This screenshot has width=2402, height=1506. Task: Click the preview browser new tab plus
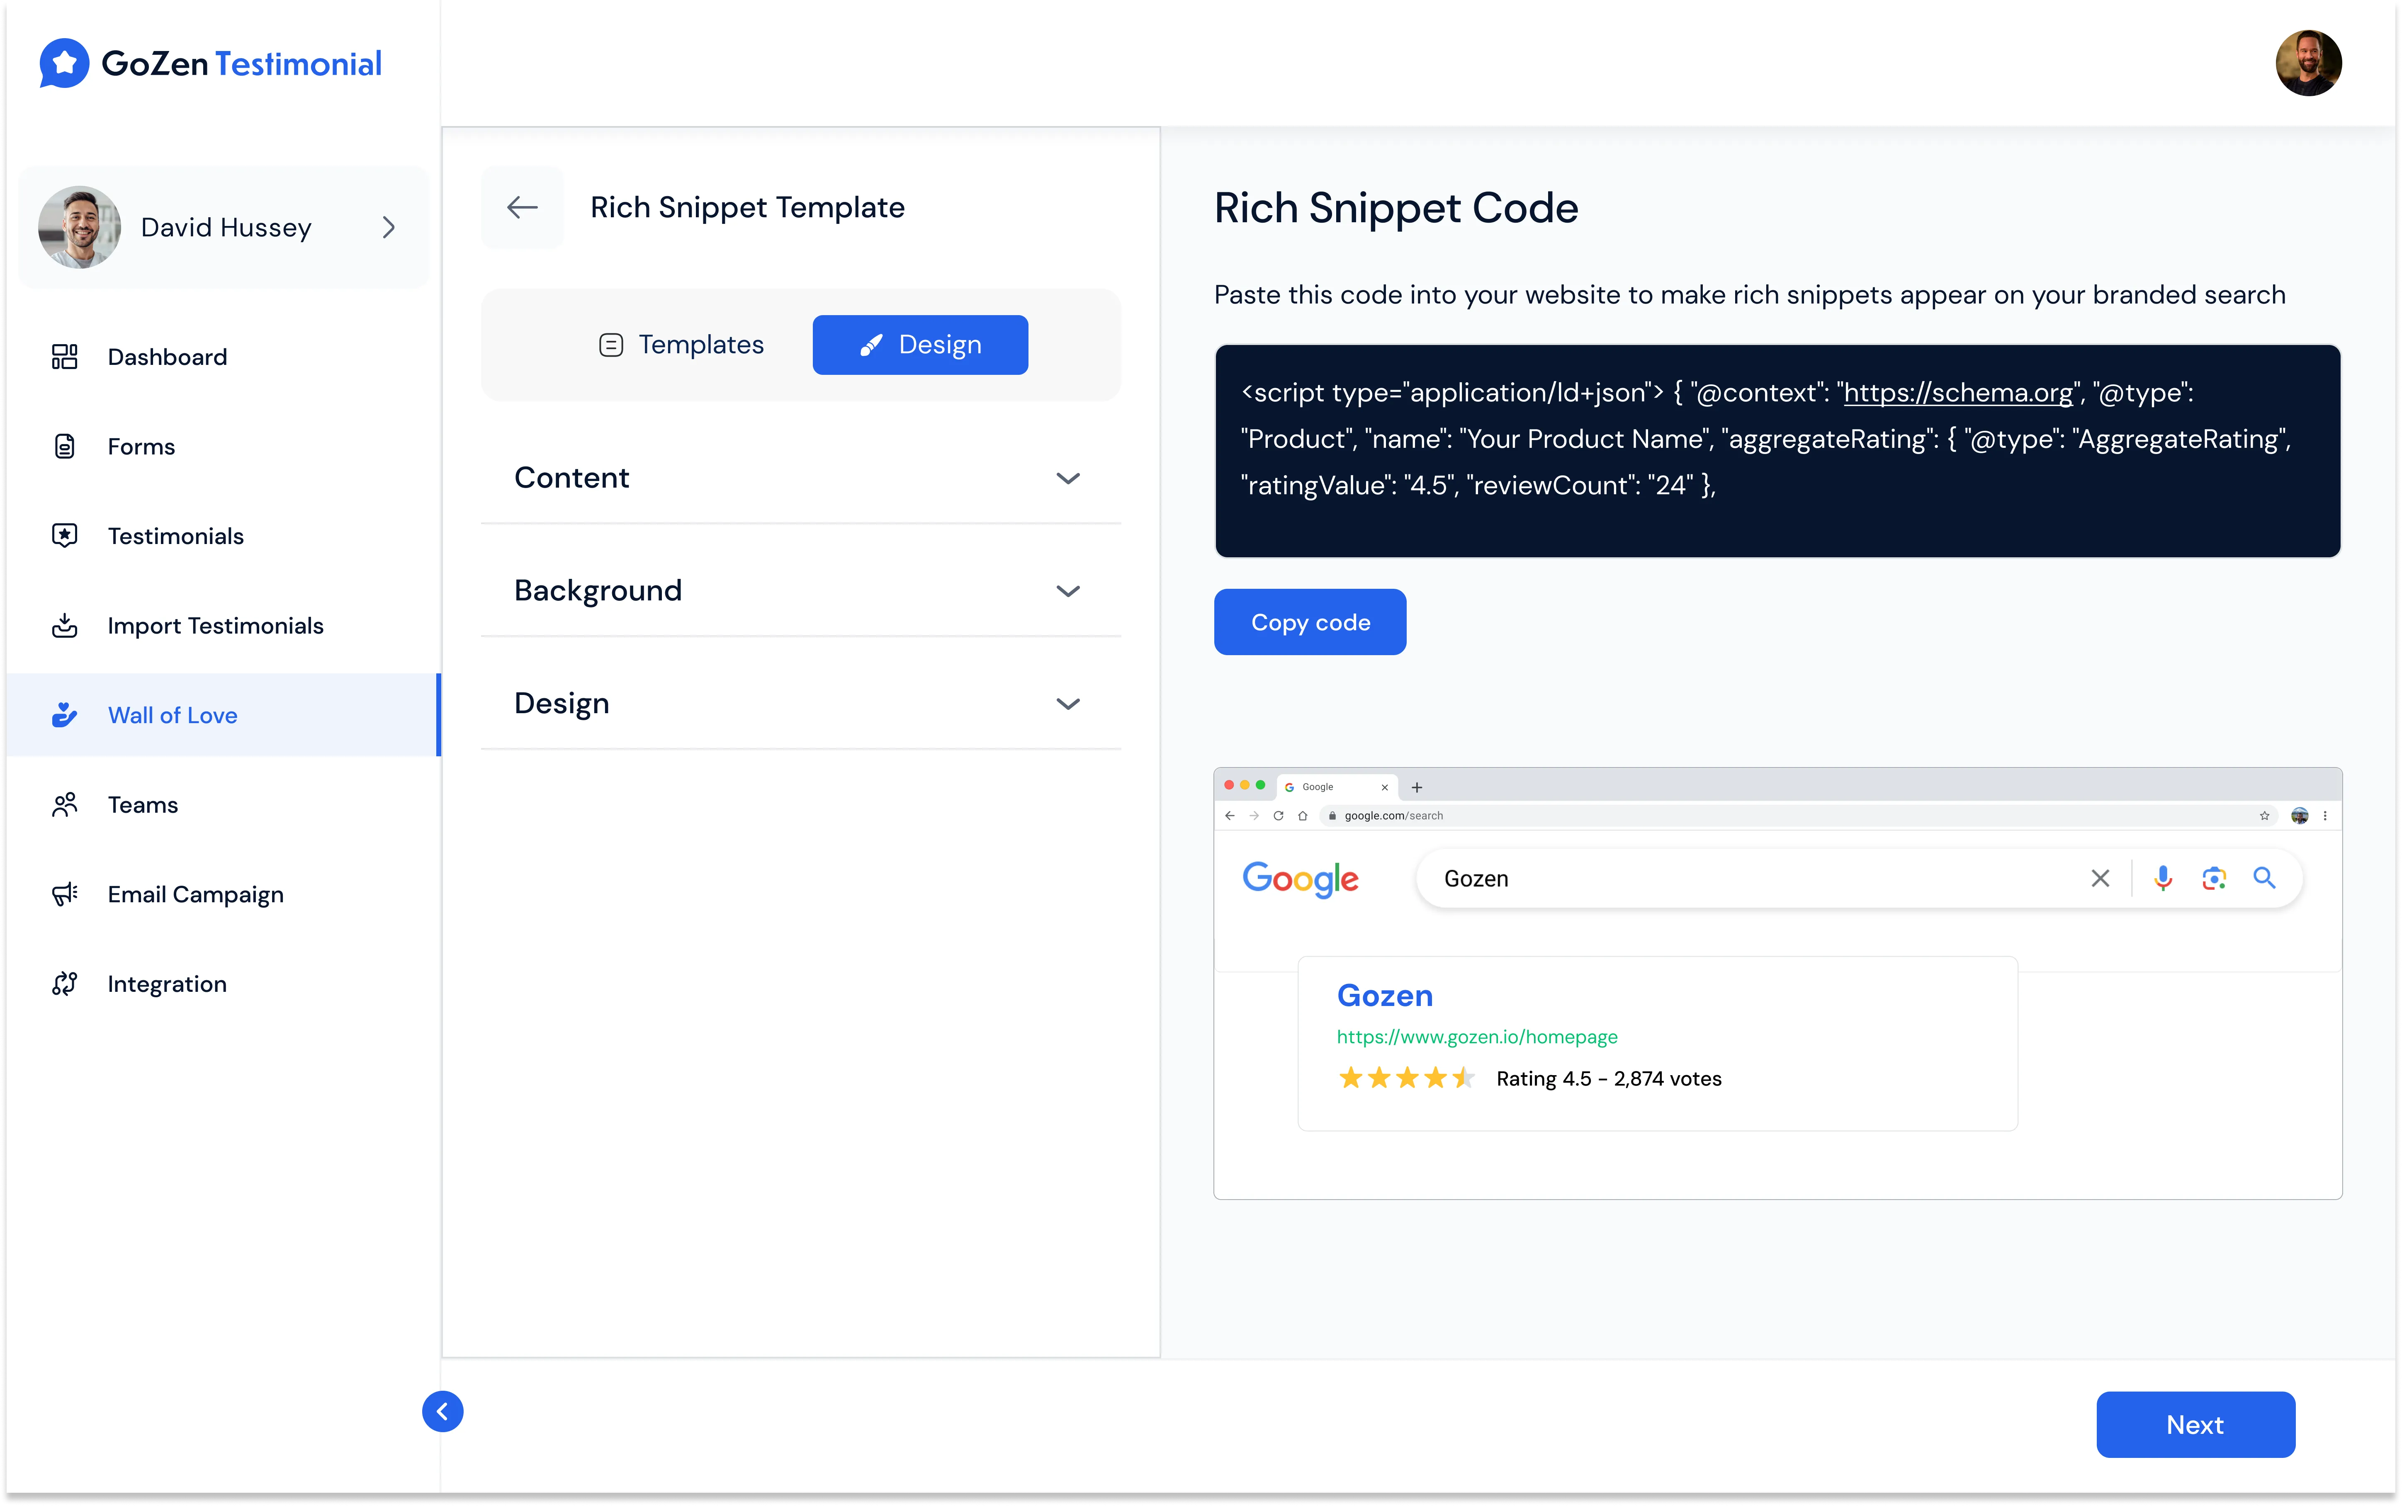click(1417, 787)
